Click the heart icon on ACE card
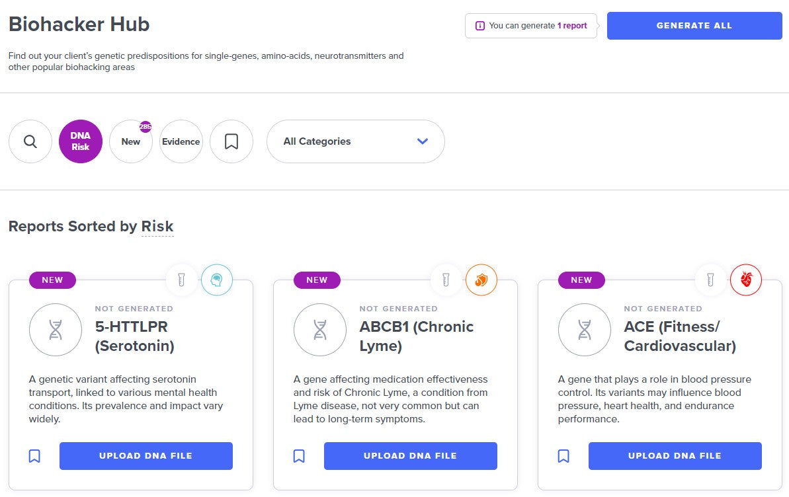The width and height of the screenshot is (789, 497). coord(746,280)
